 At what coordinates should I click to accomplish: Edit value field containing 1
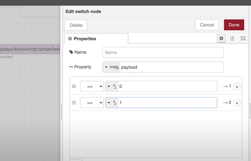(x=168, y=102)
